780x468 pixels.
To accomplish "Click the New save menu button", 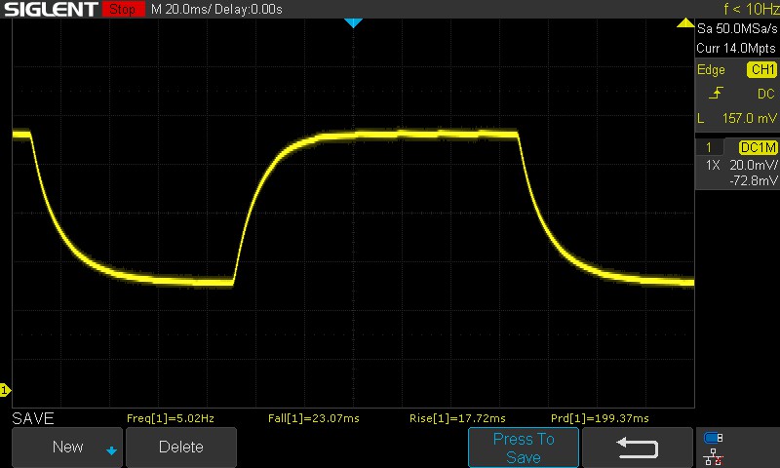I will tap(67, 447).
